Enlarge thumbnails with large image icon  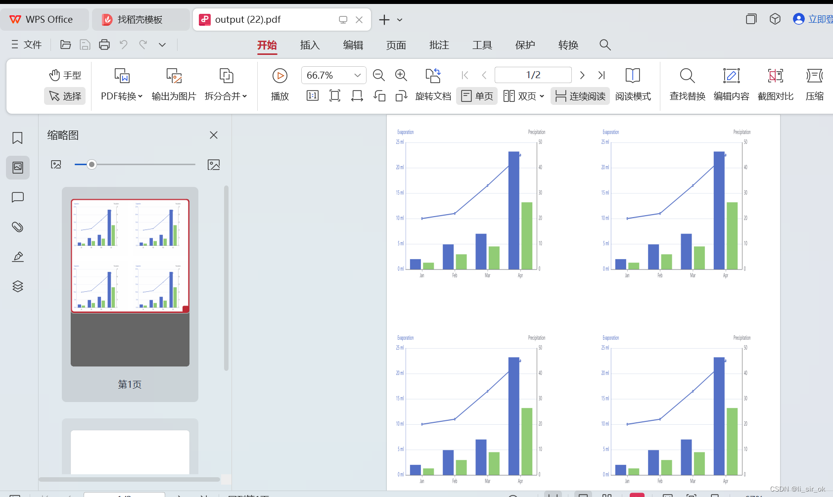click(x=214, y=165)
